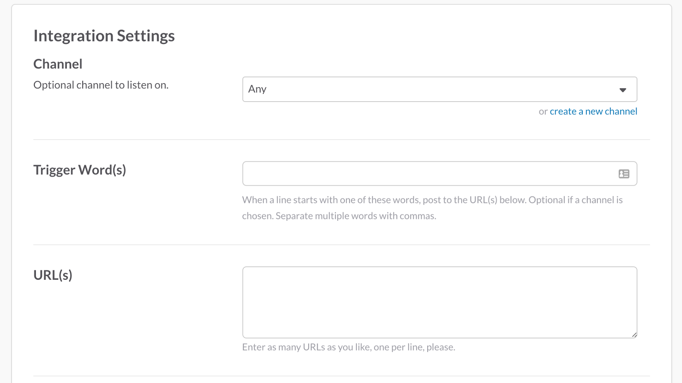
Task: Click the divider below the Channel section
Action: tap(341, 140)
